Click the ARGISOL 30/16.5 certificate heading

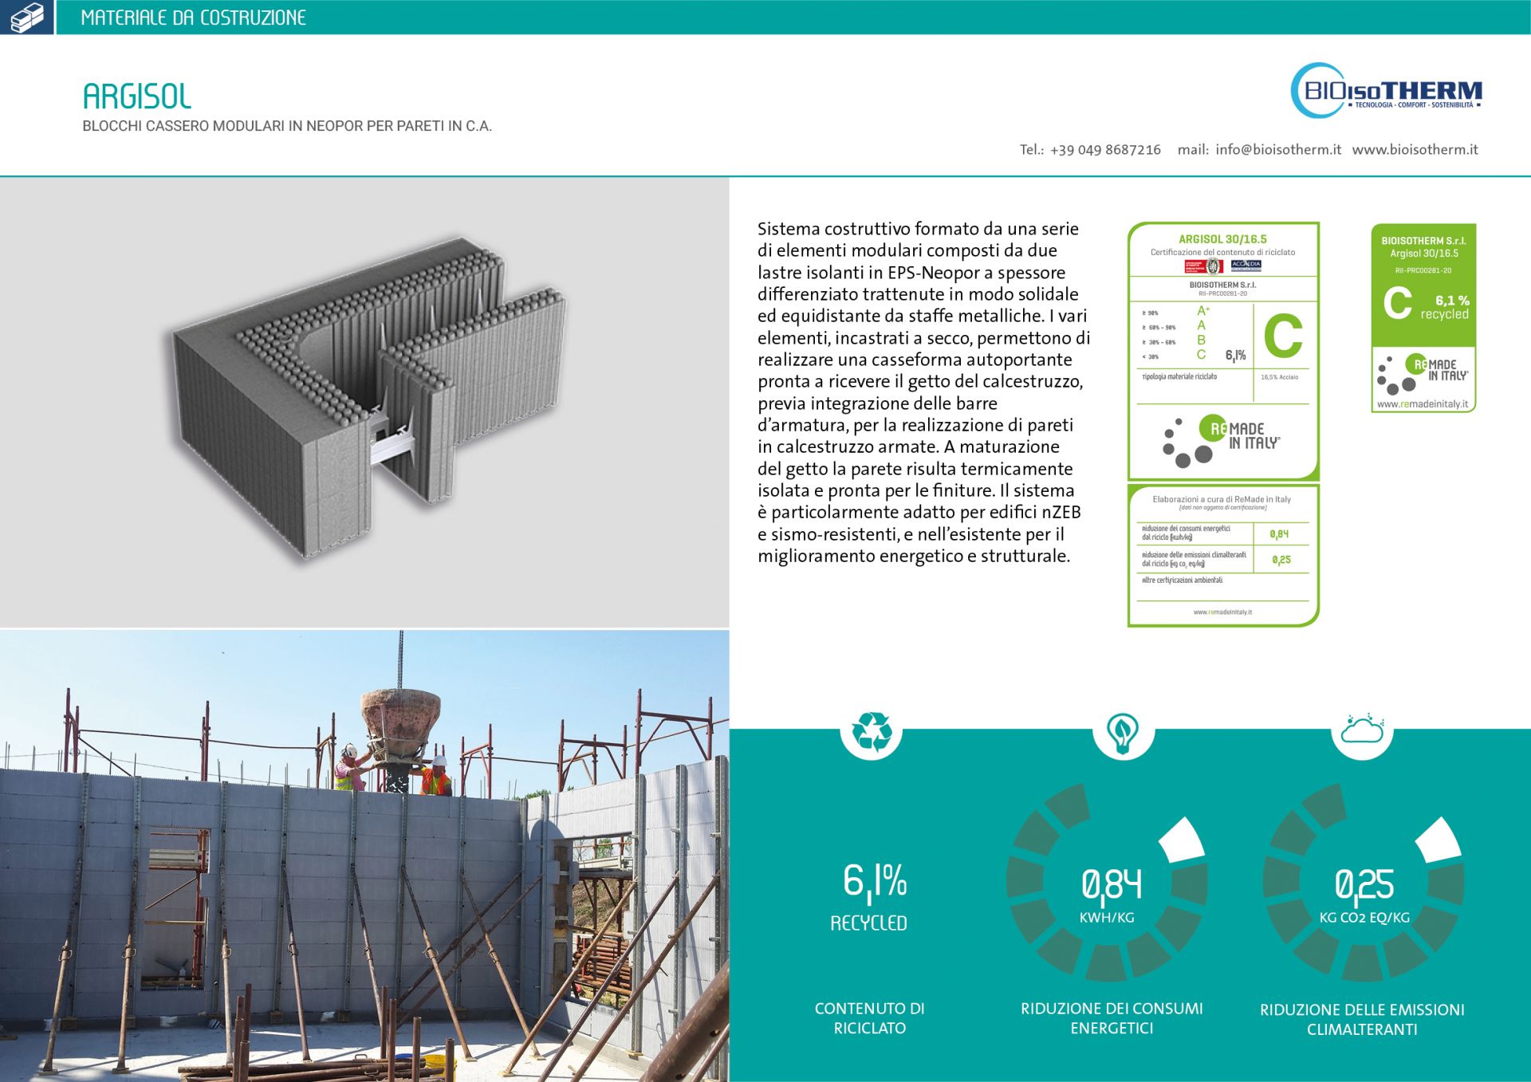click(x=1222, y=238)
